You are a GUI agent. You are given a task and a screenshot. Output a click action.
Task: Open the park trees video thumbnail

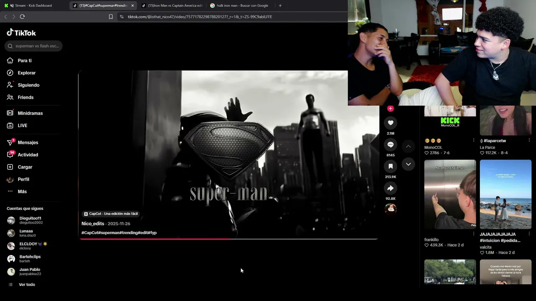click(450, 272)
